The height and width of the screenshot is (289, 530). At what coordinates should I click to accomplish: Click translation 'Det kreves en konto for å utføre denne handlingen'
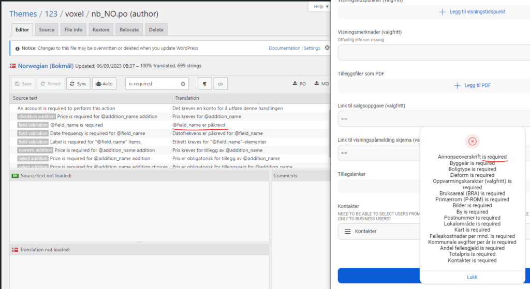tap(228, 109)
